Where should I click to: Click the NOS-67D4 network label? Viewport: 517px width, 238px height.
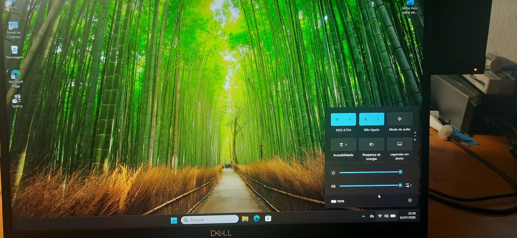pos(343,130)
